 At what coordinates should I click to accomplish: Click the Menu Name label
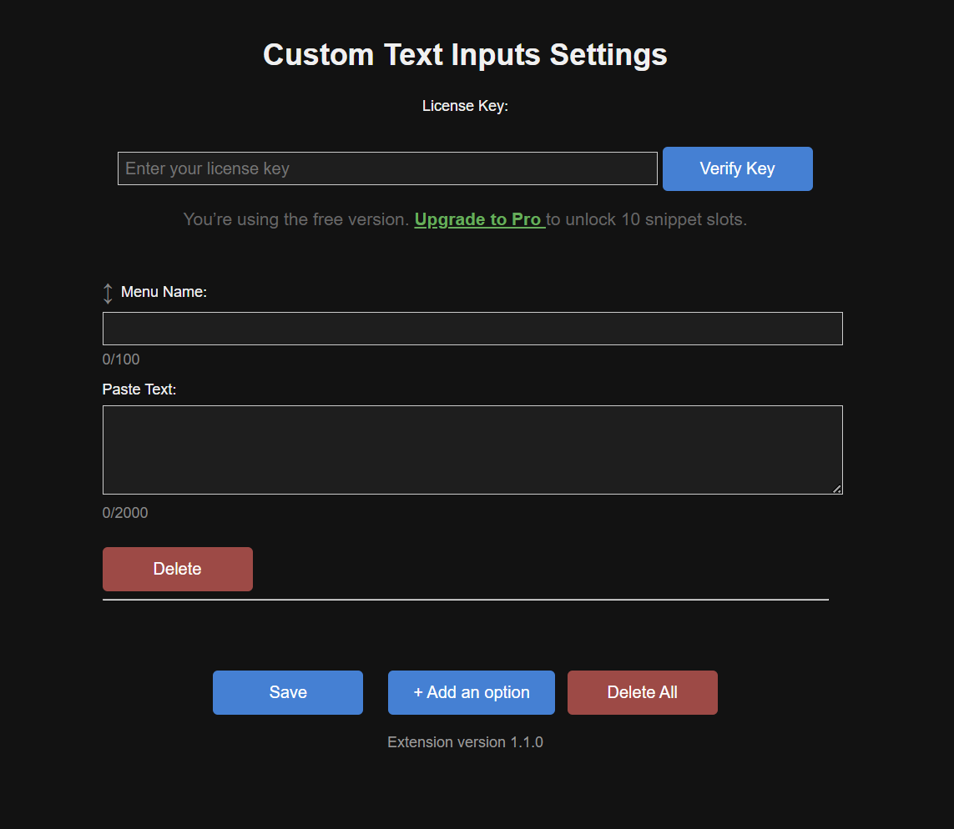point(164,292)
